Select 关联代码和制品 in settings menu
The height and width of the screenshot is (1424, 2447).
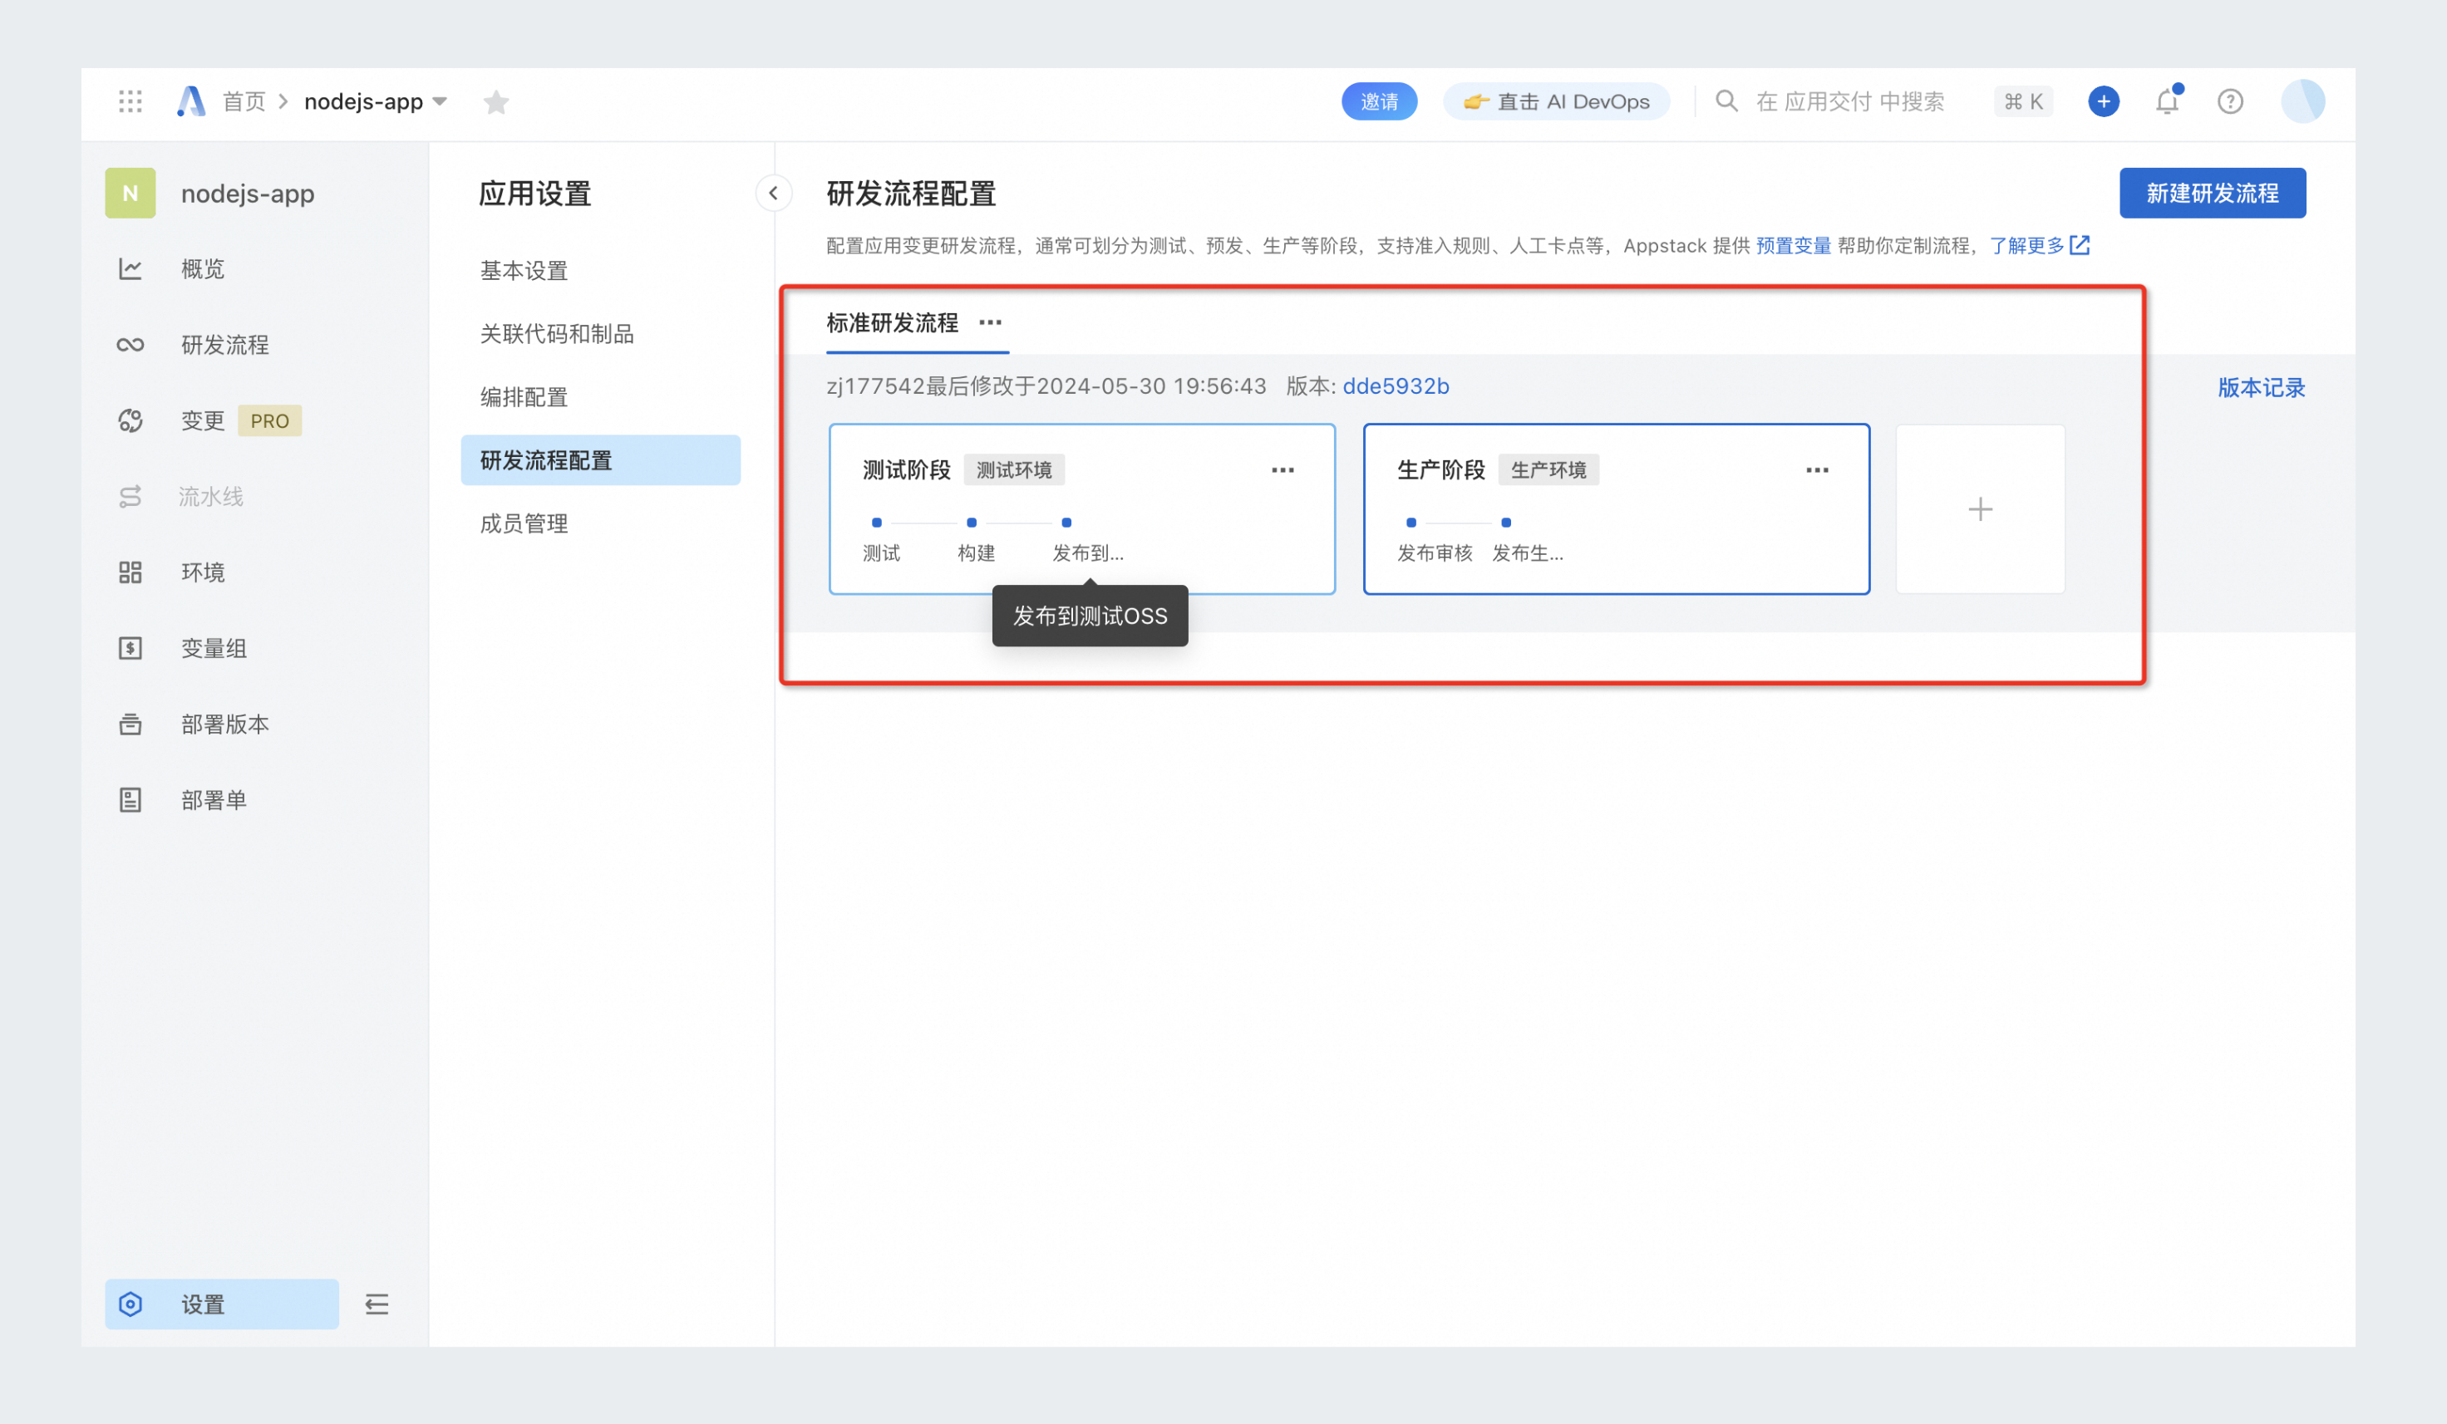coord(556,334)
